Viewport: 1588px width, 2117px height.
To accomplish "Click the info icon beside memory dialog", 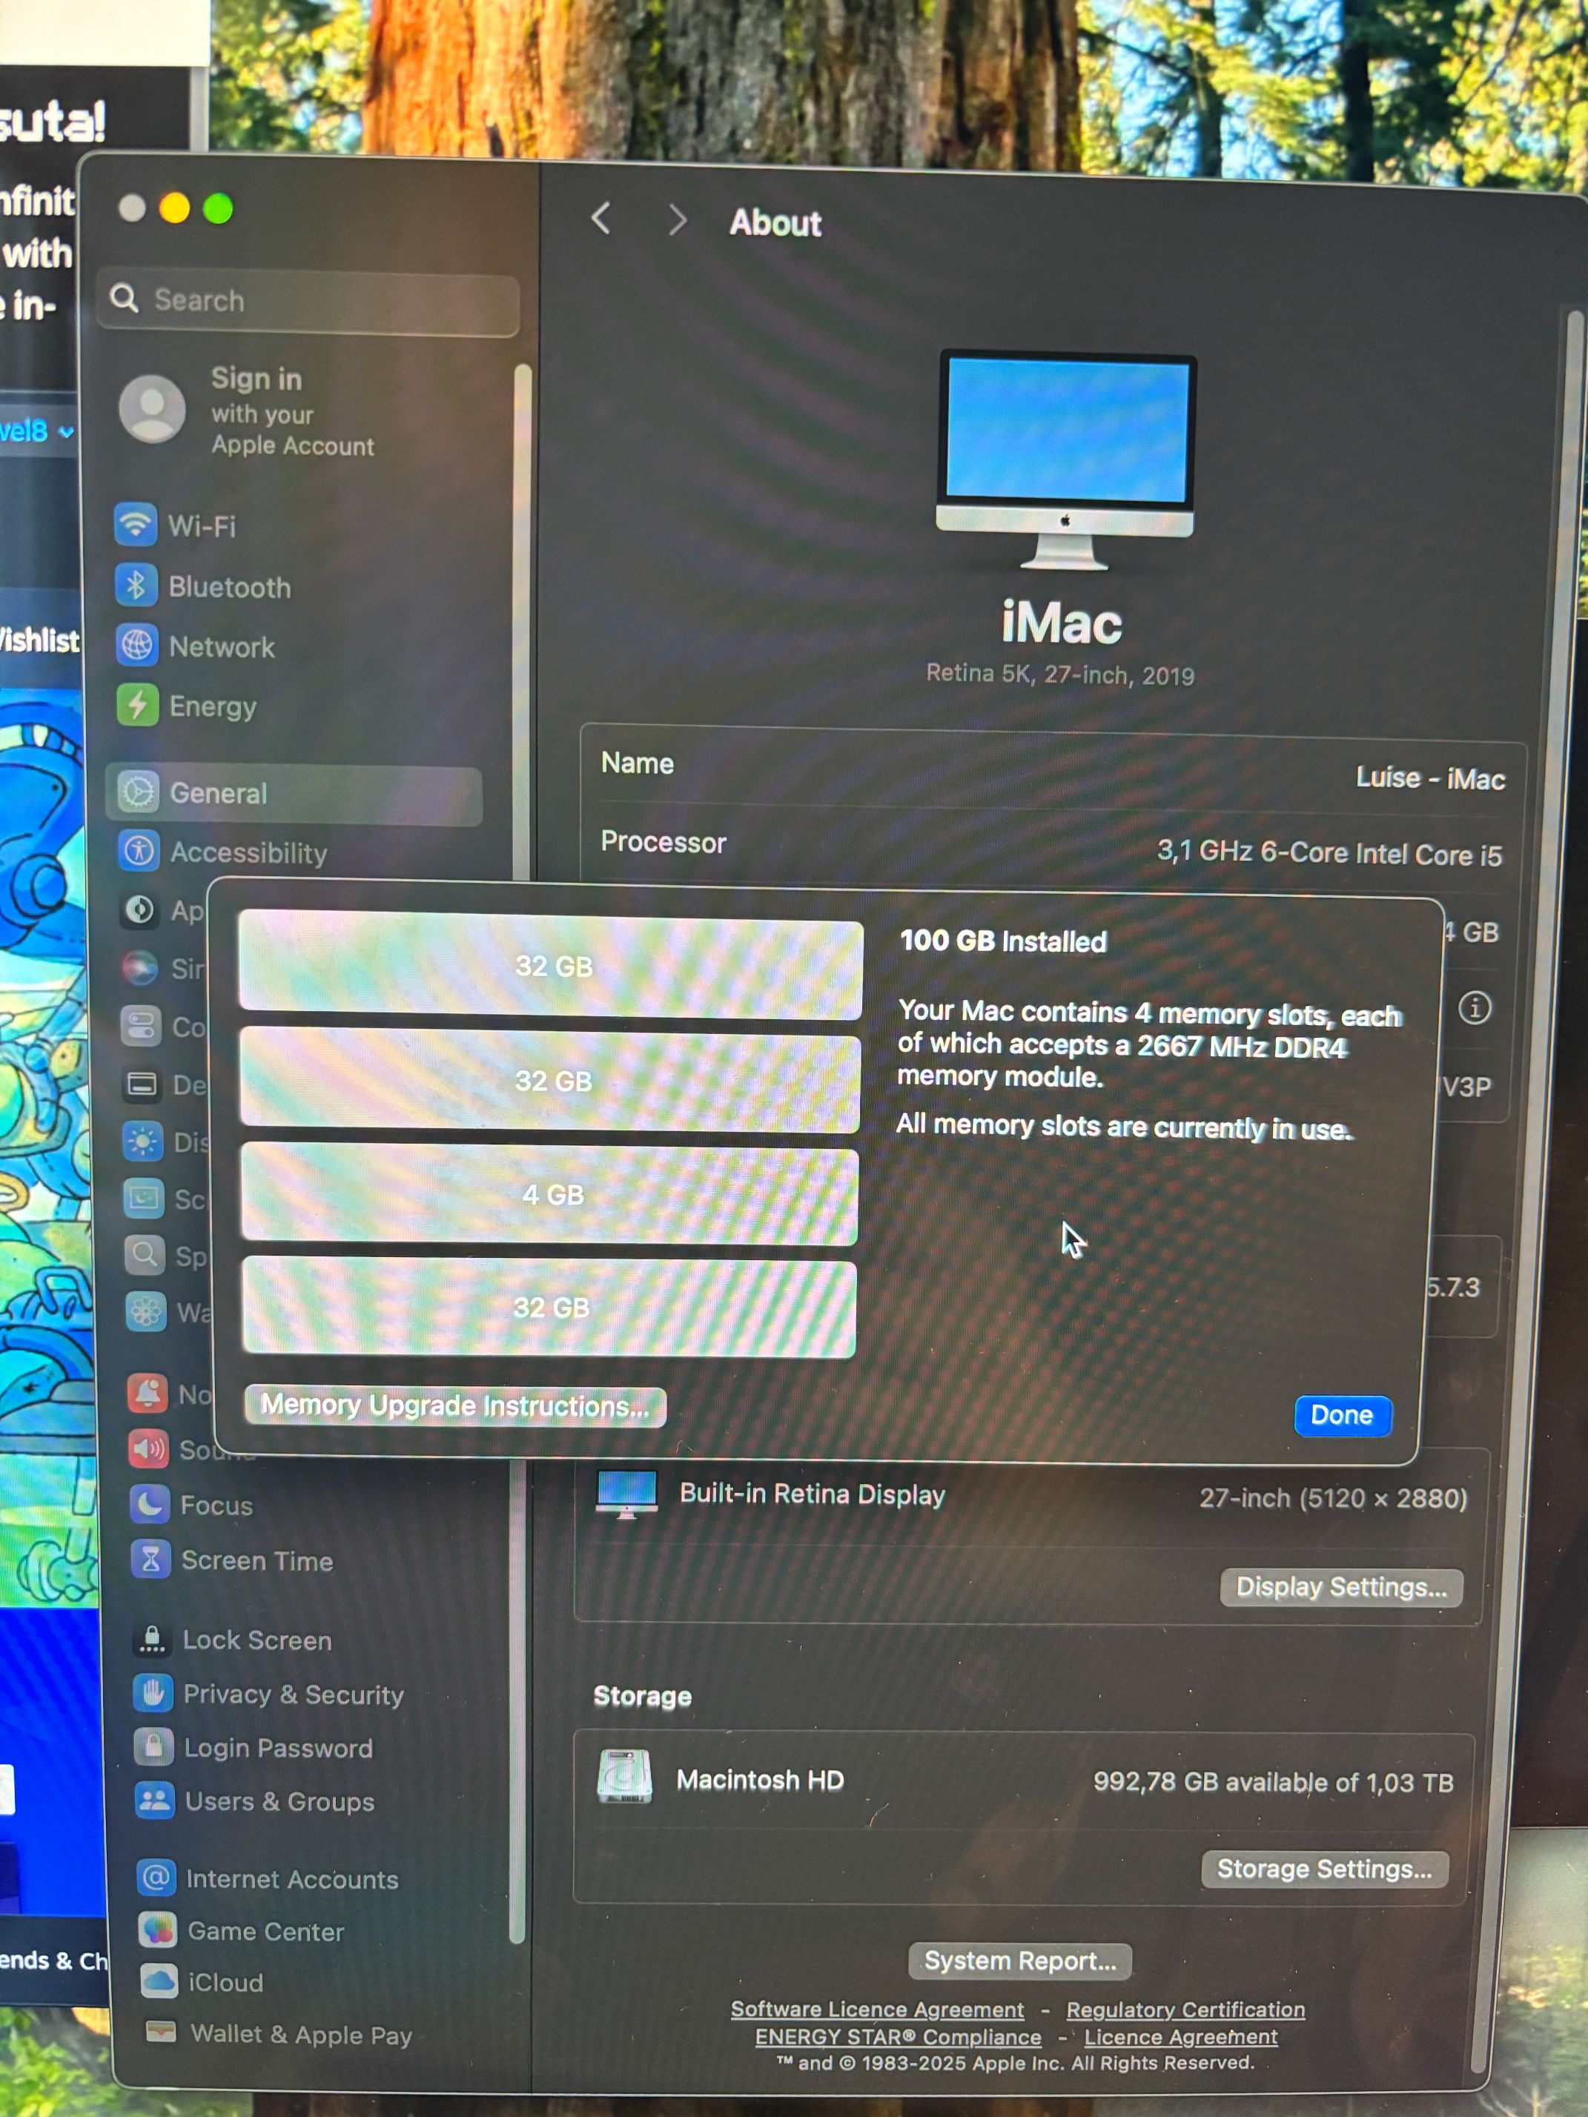I will click(x=1474, y=1008).
